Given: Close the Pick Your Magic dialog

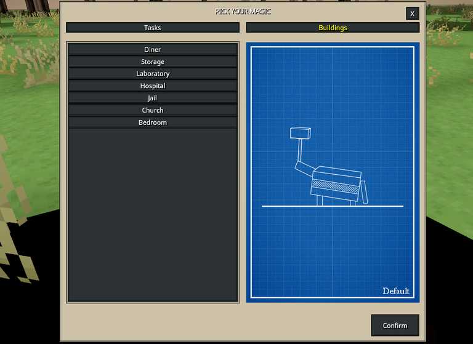Looking at the screenshot, I should click(413, 14).
